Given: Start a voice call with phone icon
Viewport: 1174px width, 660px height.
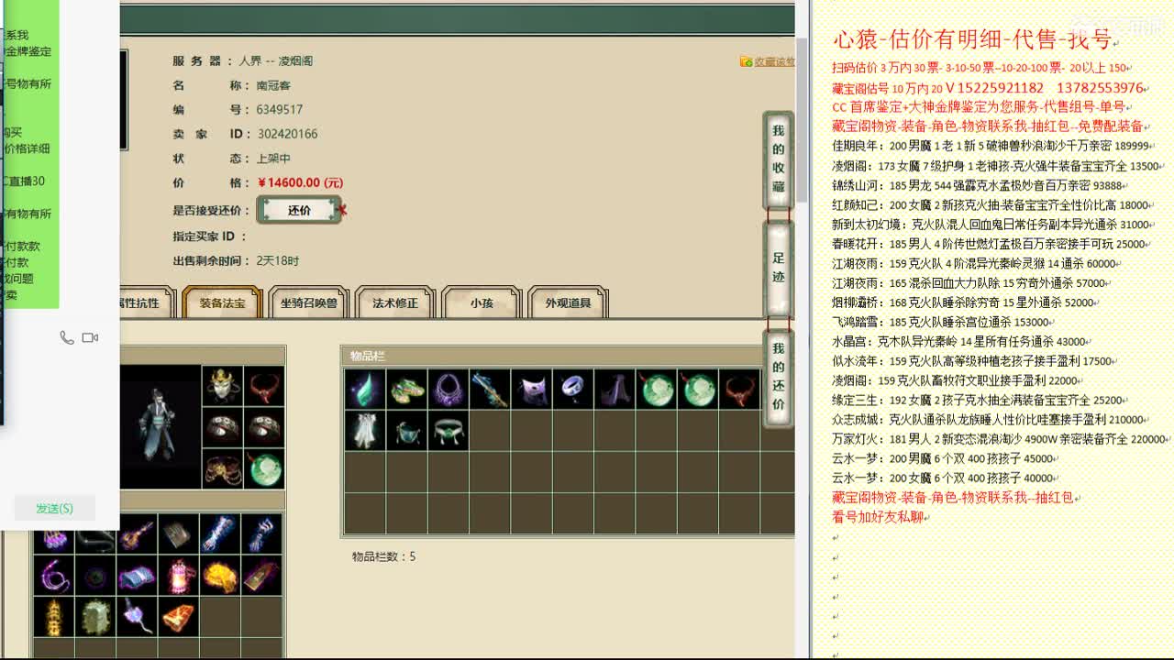Looking at the screenshot, I should tap(67, 337).
